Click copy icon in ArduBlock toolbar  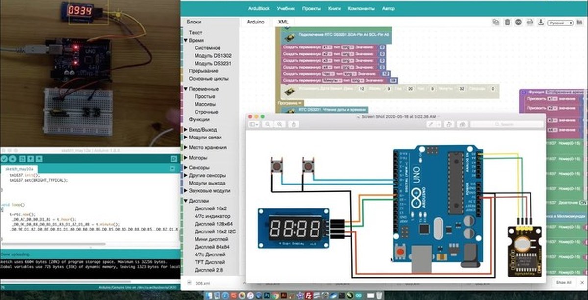pyautogui.click(x=496, y=22)
